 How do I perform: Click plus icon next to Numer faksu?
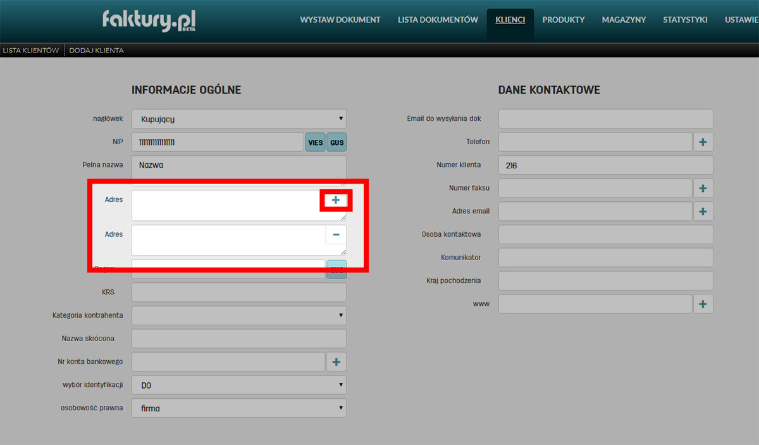[x=703, y=188]
